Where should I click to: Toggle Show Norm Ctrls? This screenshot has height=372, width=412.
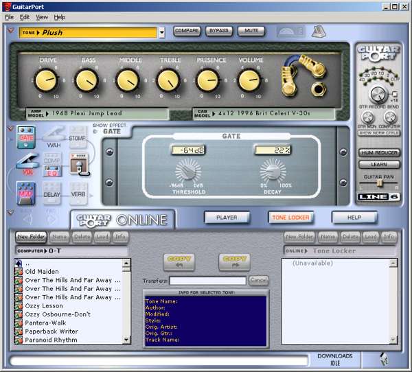(379, 133)
